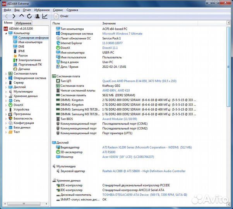Viewport: 233px width, 209px height.
Task: Select AIDA64 v6.10.5200 root tree item
Action: click(18, 29)
